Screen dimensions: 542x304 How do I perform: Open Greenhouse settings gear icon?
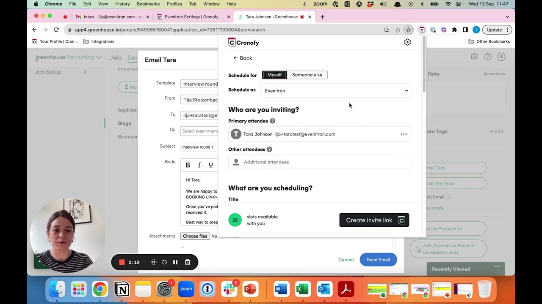474,57
